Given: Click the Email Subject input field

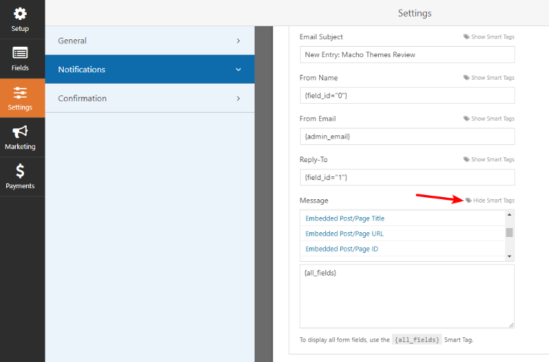Looking at the screenshot, I should click(407, 55).
